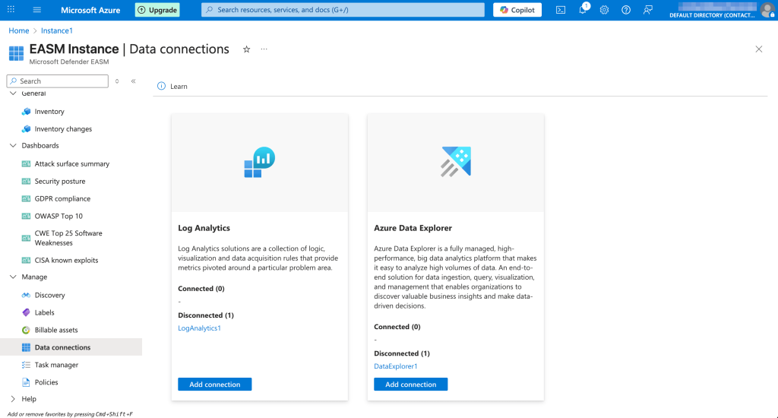Open the Azure portal apps grid icon
Viewport: 778px width, 418px height.
click(11, 9)
